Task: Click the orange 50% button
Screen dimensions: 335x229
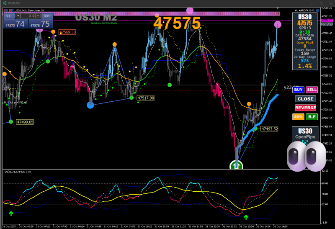Action: click(x=298, y=117)
